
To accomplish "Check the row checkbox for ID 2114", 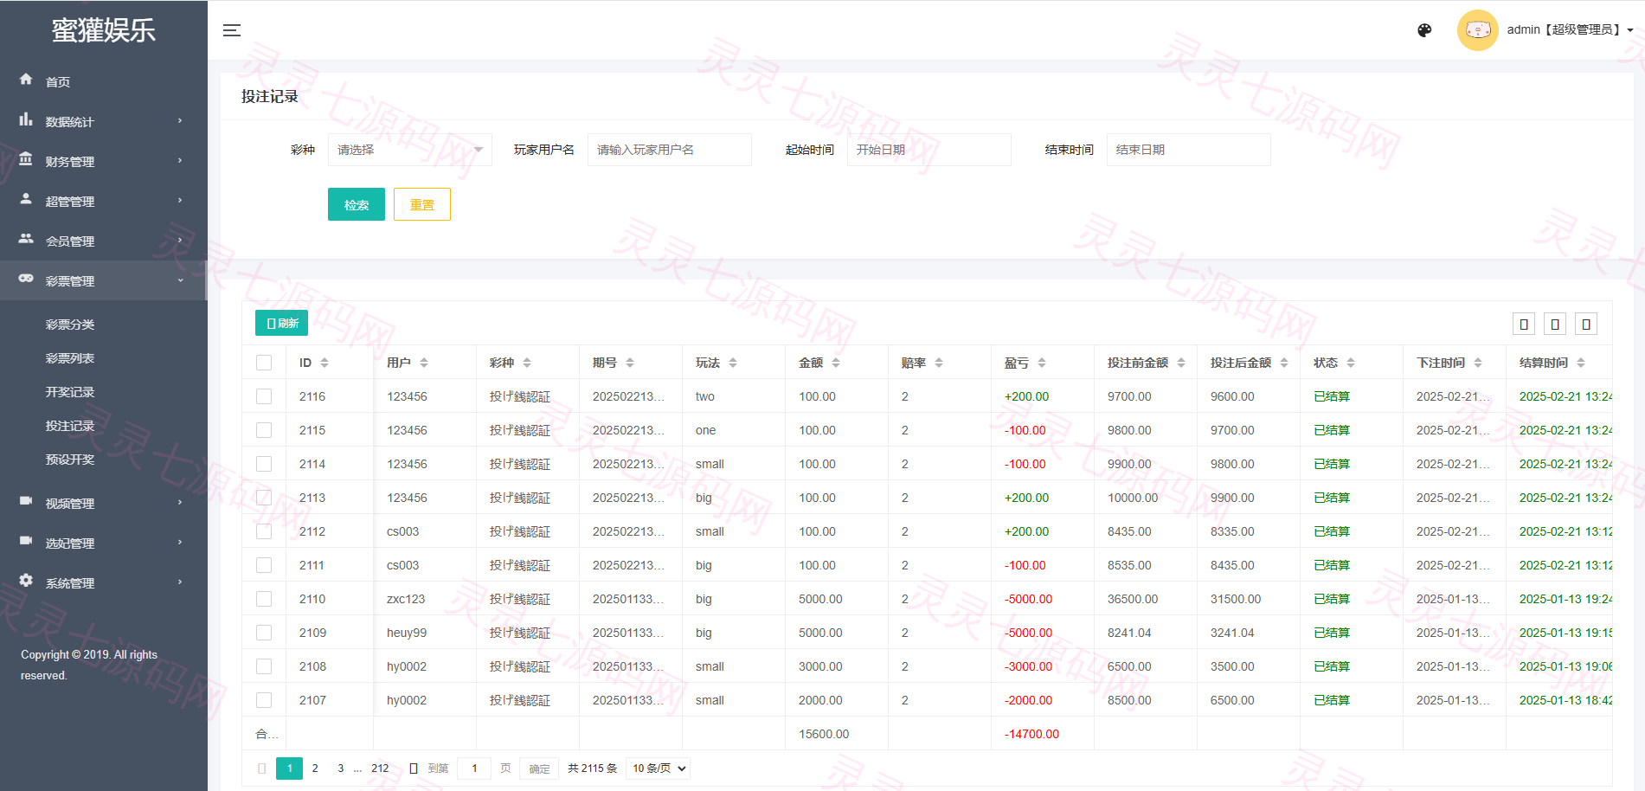I will [264, 464].
